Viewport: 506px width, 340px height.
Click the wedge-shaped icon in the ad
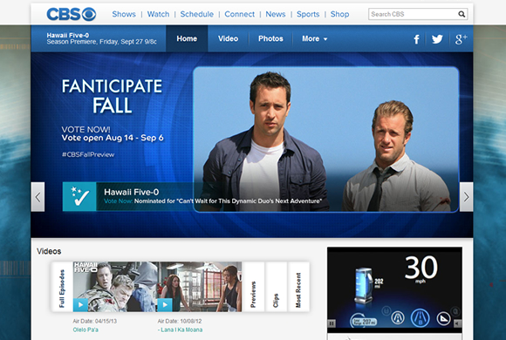[443, 318]
